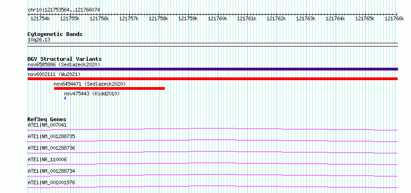Select the RefSeq Genes track title

(47, 119)
